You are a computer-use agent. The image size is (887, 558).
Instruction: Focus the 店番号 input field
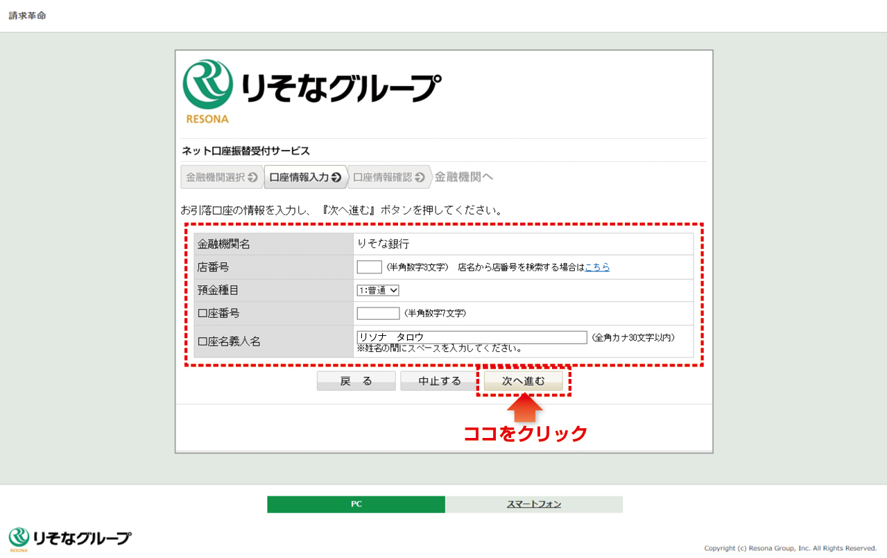coord(369,267)
